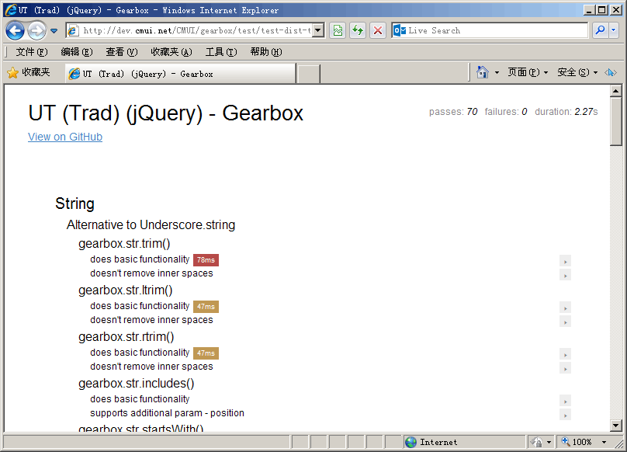The width and height of the screenshot is (627, 452).
Task: Open the 查看(V) menu
Action: coord(122,52)
